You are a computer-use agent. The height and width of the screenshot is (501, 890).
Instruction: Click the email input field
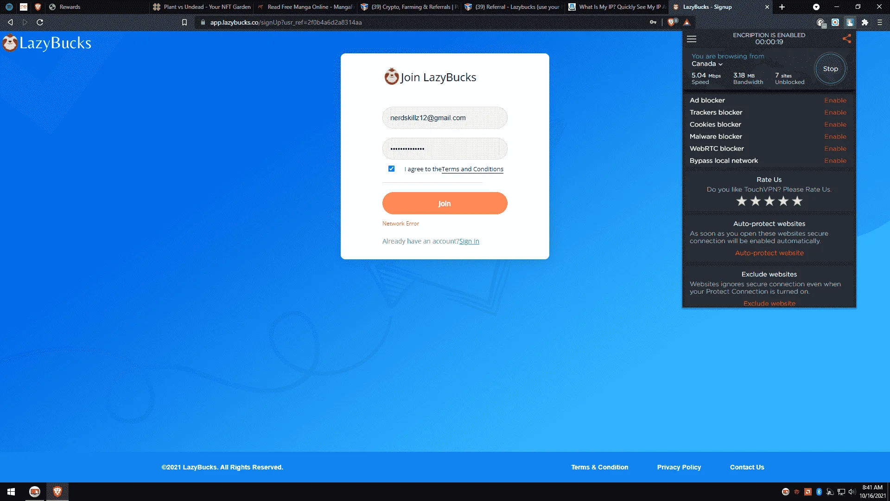click(x=445, y=118)
